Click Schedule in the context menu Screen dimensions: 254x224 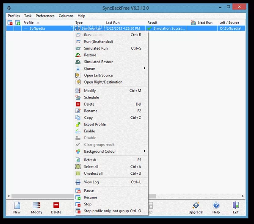(91, 98)
